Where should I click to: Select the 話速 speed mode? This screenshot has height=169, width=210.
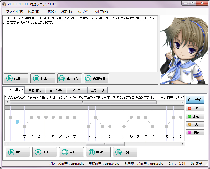[195, 116]
